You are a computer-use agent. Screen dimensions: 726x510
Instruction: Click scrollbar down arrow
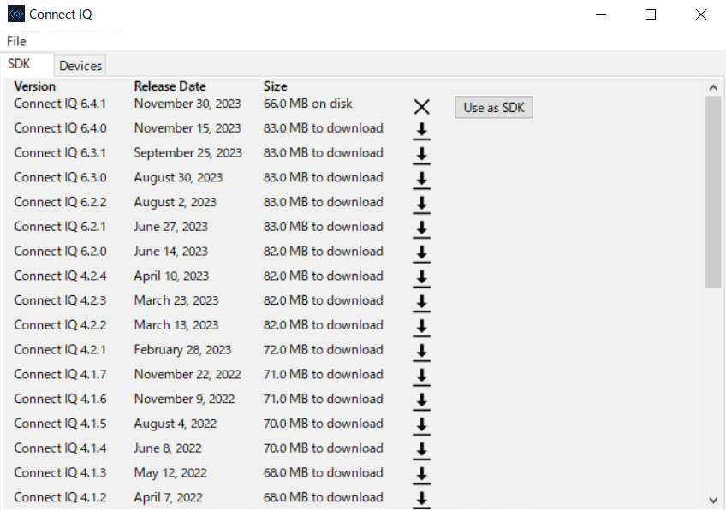pyautogui.click(x=713, y=501)
